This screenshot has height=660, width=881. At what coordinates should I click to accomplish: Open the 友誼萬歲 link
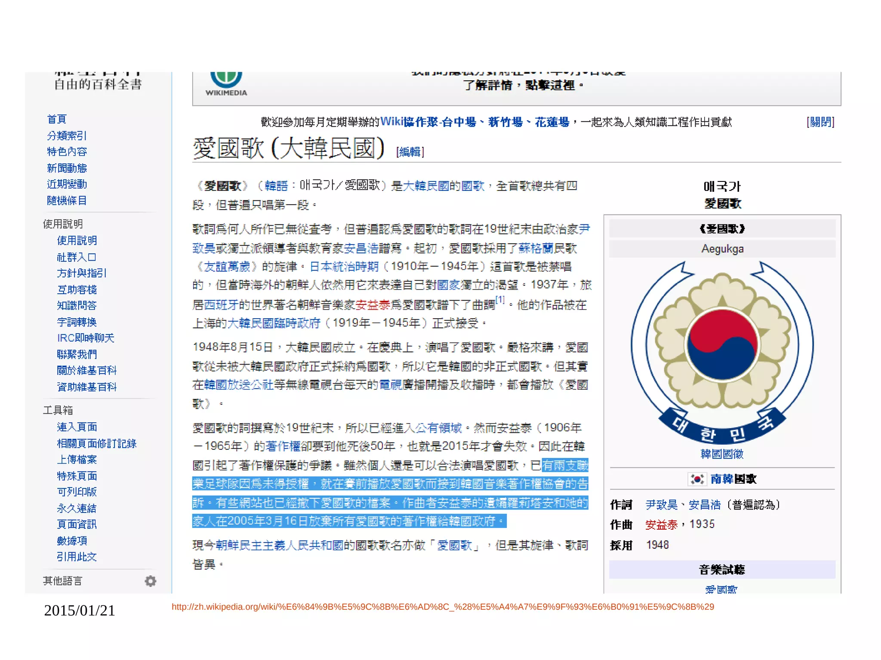pos(227,267)
